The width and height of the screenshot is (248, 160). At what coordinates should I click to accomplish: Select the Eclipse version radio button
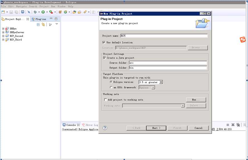point(111,82)
